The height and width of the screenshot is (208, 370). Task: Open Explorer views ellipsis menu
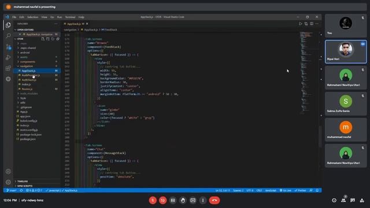point(56,24)
